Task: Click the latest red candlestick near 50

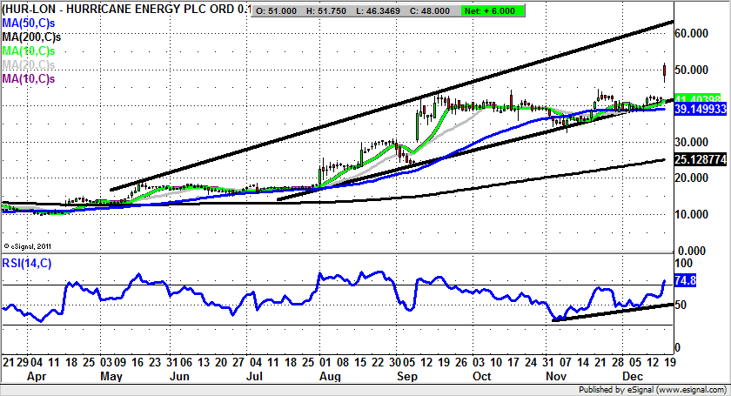Action: (665, 70)
